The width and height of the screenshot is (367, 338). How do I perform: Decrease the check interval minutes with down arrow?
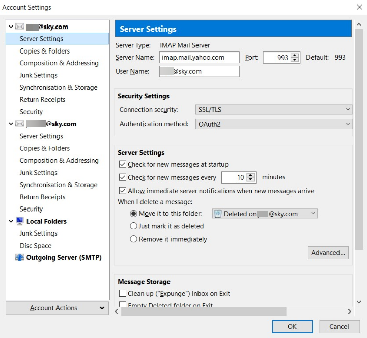(x=250, y=180)
